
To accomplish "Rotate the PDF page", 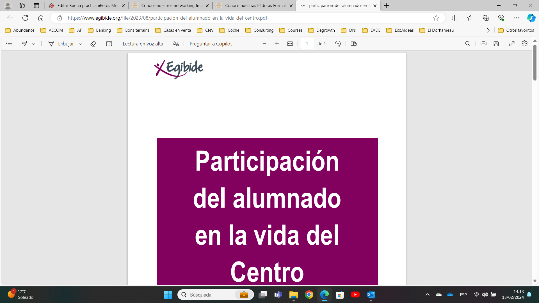I will click(x=338, y=43).
